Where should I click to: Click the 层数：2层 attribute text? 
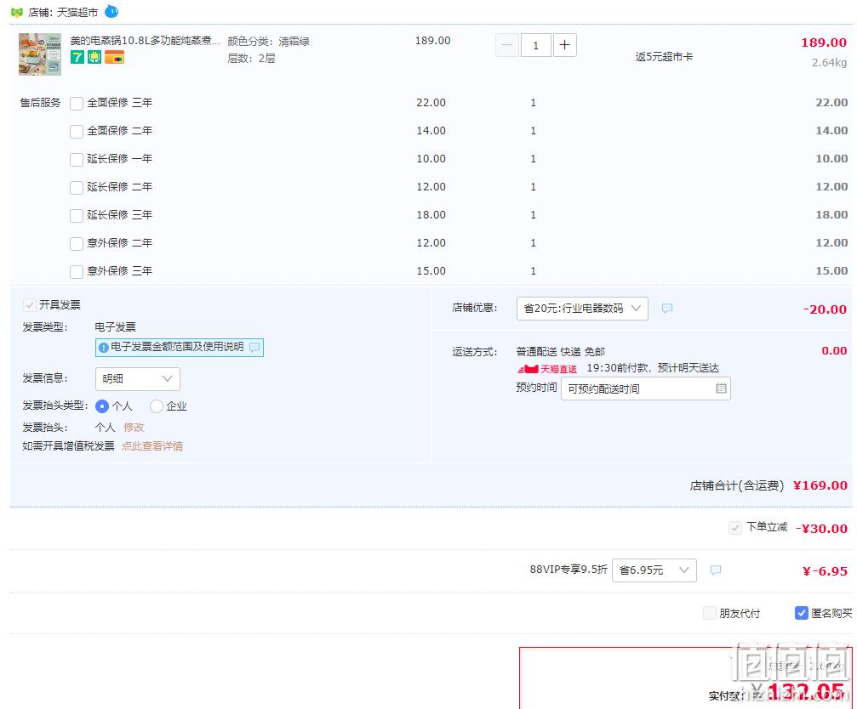[x=251, y=59]
